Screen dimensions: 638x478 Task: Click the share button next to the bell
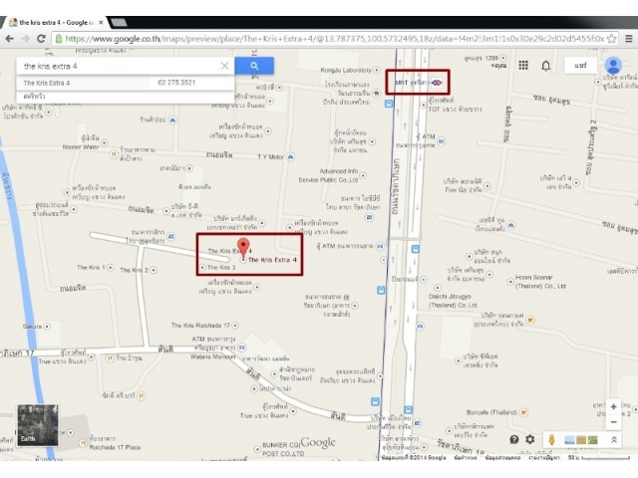click(x=579, y=66)
